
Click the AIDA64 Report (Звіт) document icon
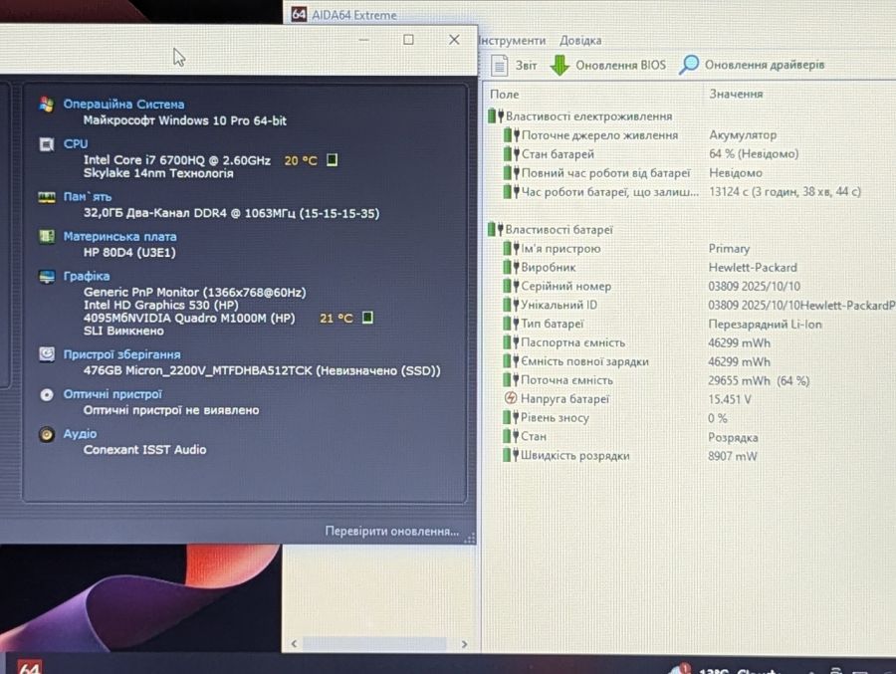pos(499,65)
